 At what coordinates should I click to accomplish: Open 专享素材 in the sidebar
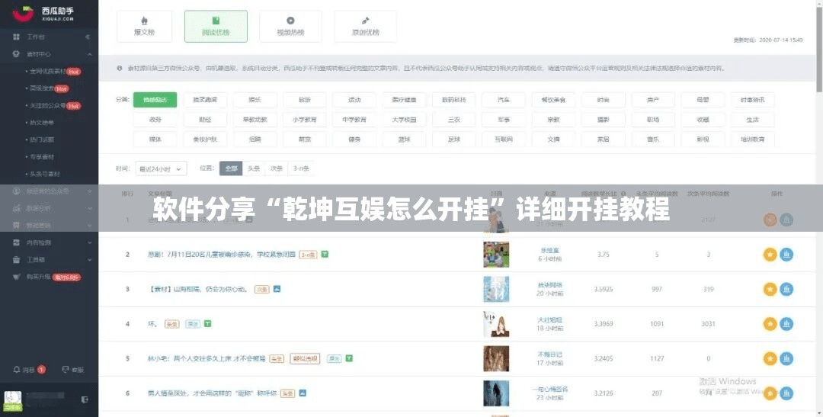(x=42, y=156)
